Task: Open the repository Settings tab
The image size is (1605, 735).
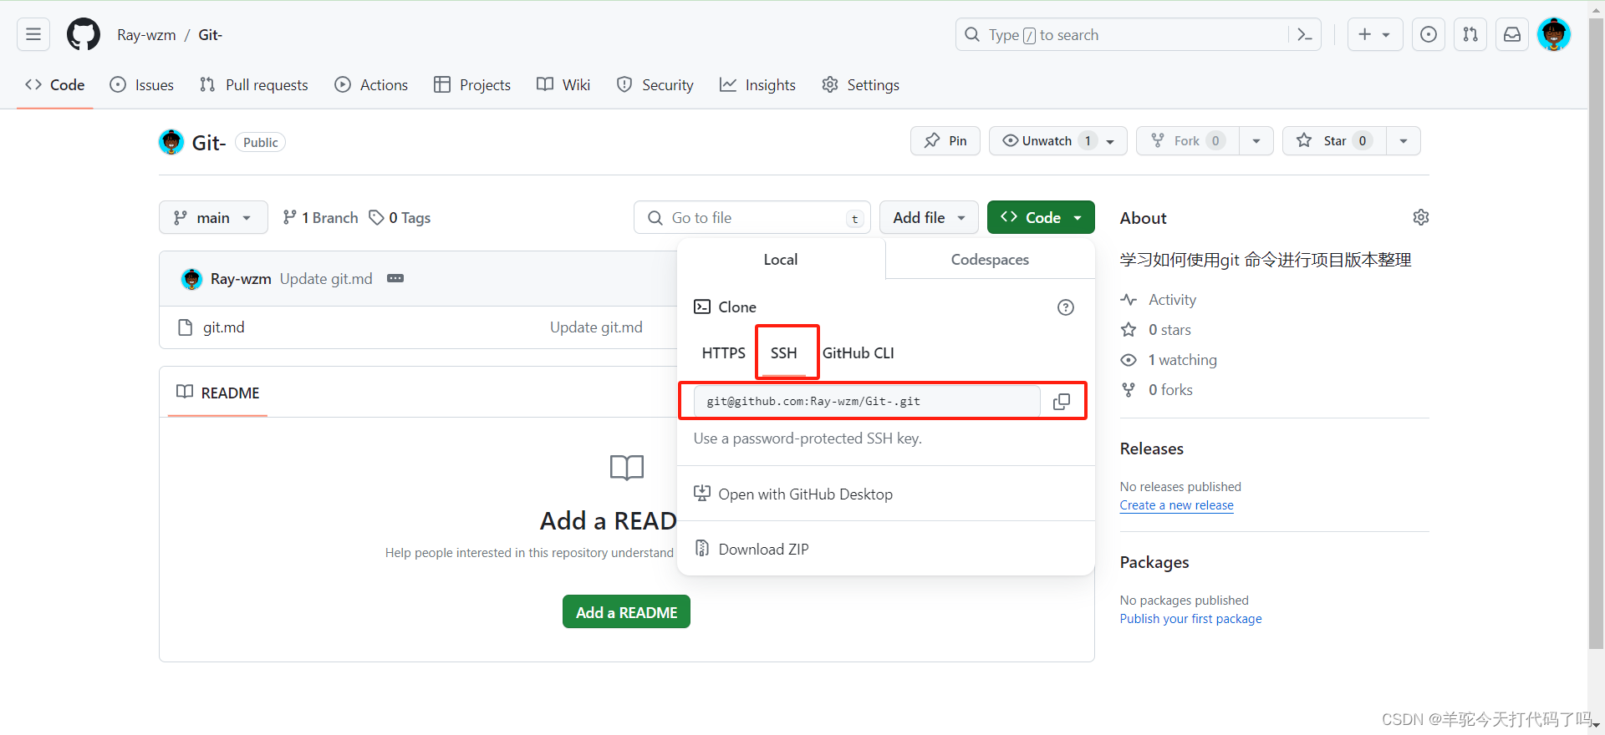Action: coord(861,84)
